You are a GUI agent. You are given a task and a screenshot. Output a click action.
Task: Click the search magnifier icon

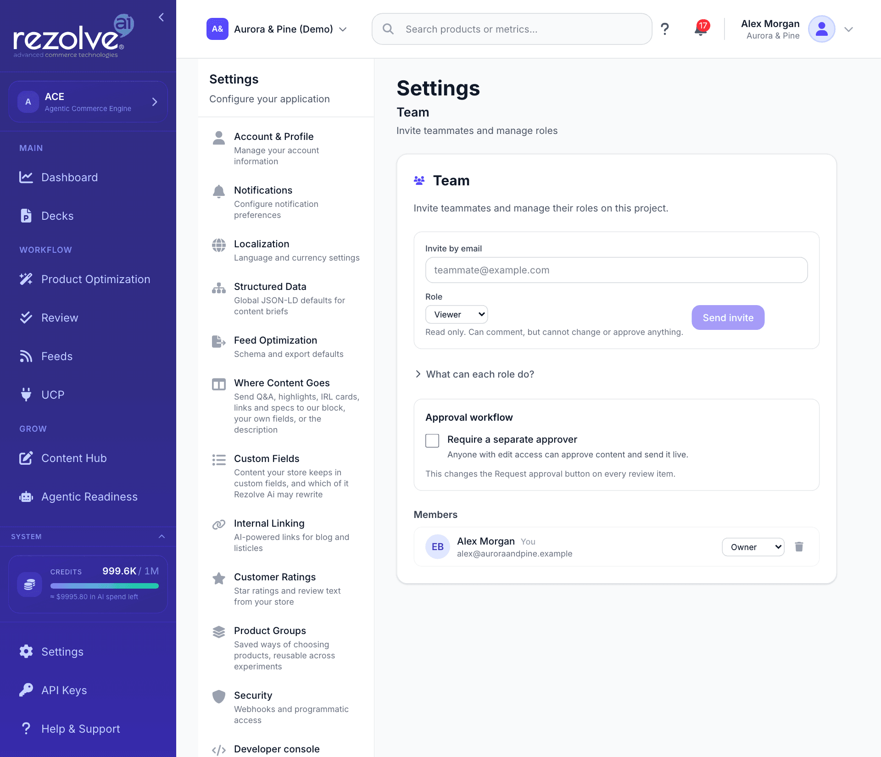pos(388,29)
